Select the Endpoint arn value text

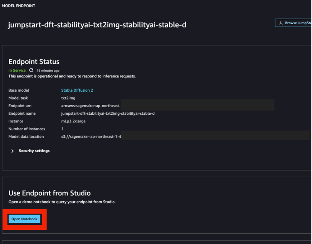[91, 106]
